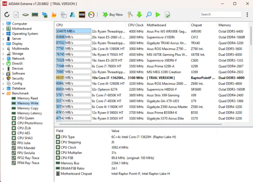This screenshot has height=182, width=253.
Task: Open the FPU SinJulia benchmark
Action: [26, 153]
